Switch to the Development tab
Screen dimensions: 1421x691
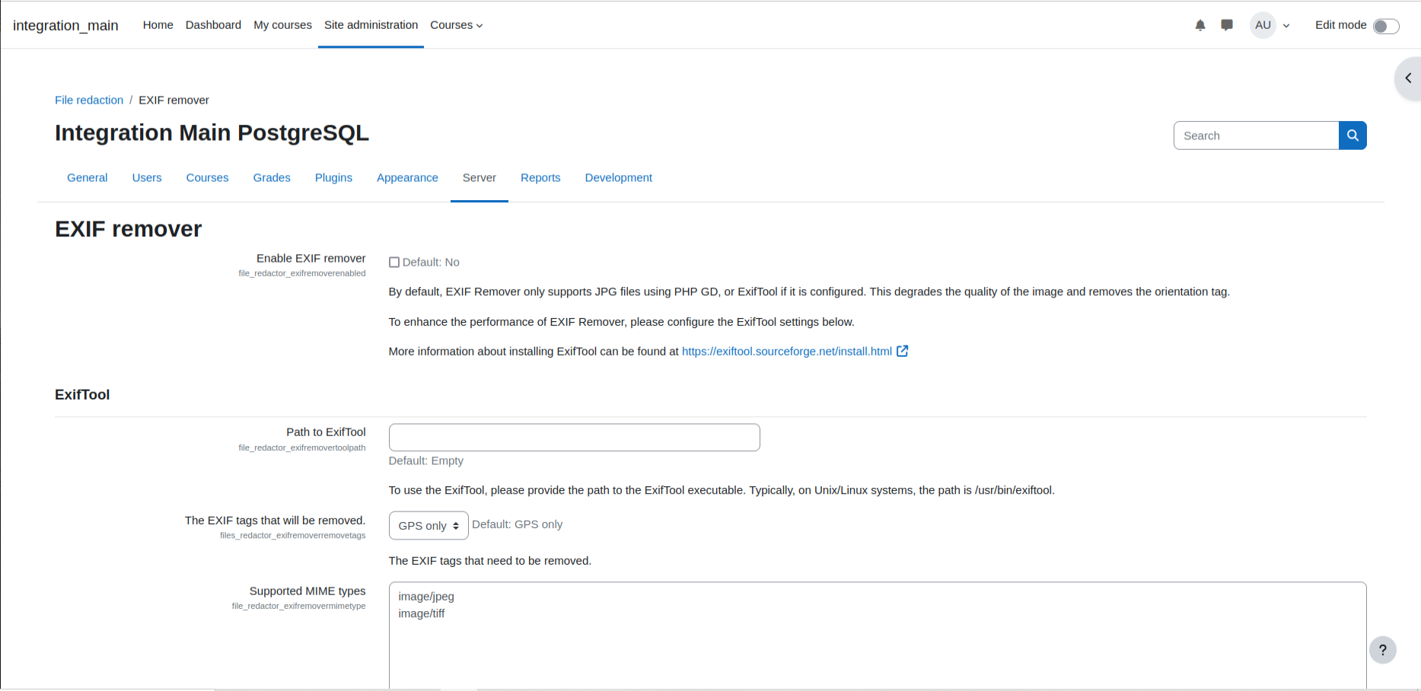click(619, 177)
